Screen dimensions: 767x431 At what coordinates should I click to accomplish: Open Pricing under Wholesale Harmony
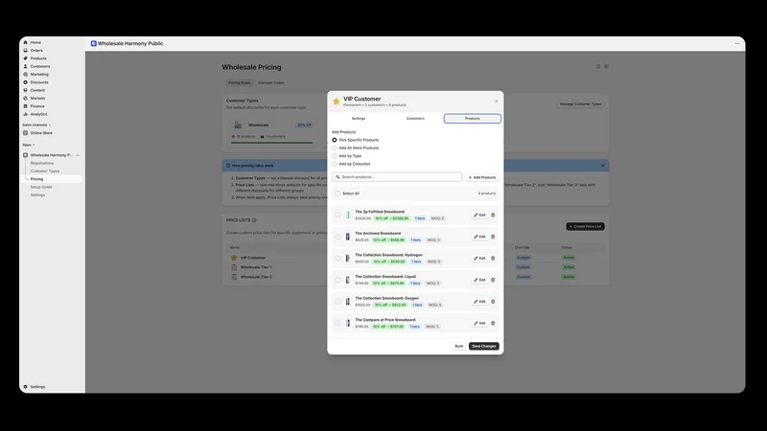[x=36, y=179]
